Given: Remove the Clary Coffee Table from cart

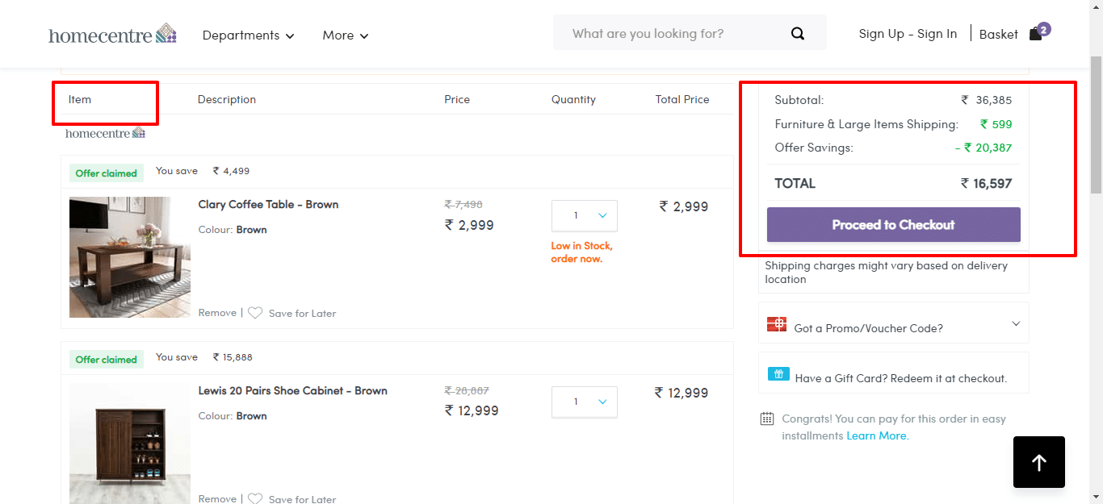Looking at the screenshot, I should pos(216,313).
